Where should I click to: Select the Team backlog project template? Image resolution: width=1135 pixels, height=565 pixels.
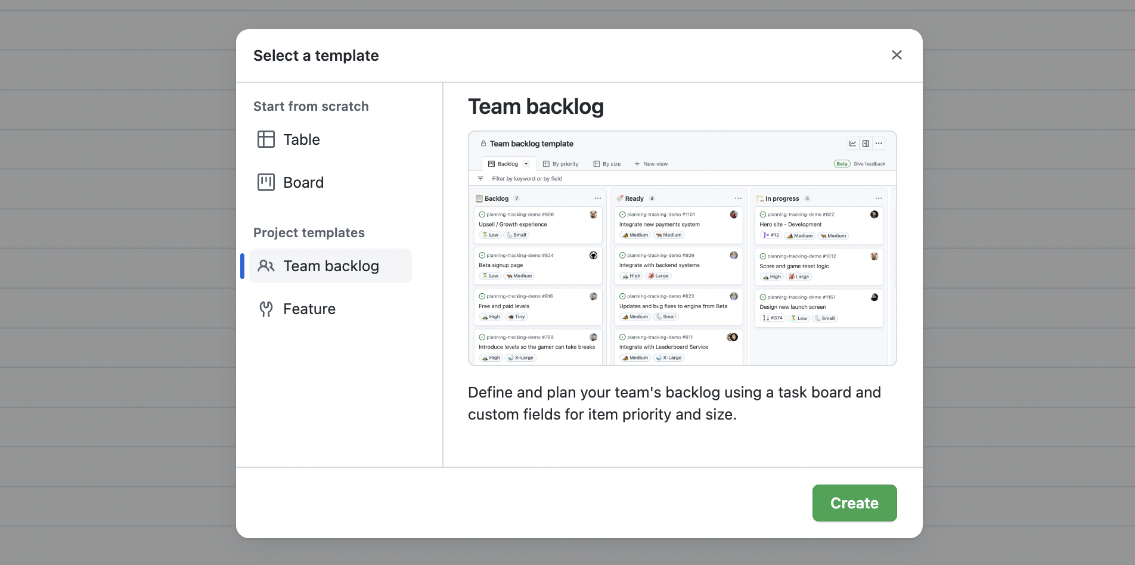pos(331,266)
